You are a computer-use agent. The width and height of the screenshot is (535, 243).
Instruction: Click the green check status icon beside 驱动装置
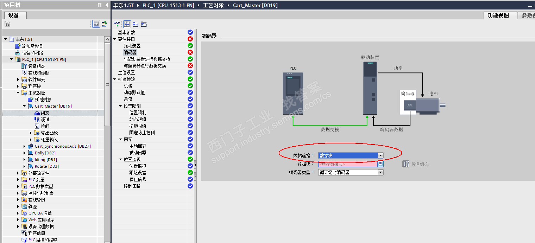tap(190, 46)
